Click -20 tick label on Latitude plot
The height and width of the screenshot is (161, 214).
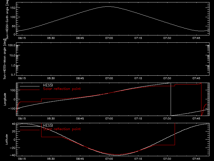tap(13, 148)
